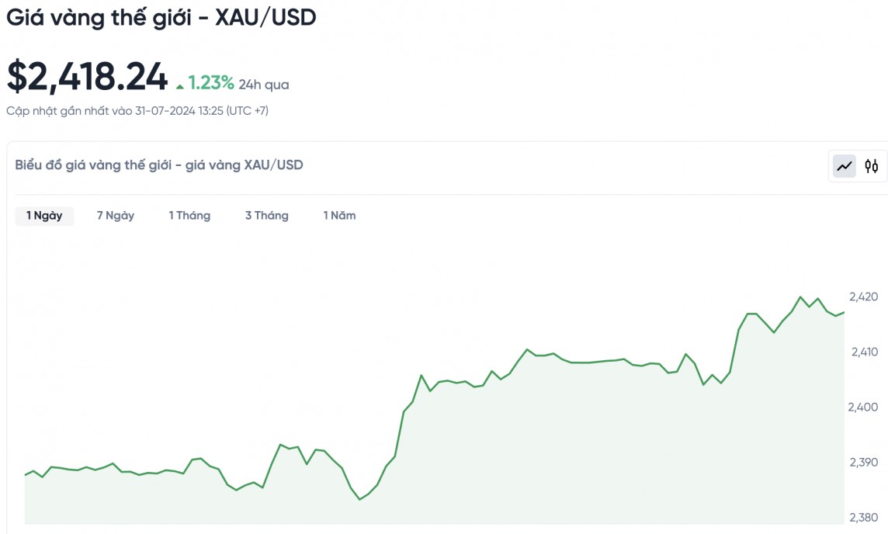This screenshot has height=534, width=888.
Task: Switch to the candlestick chart view icon
Action: pyautogui.click(x=872, y=165)
